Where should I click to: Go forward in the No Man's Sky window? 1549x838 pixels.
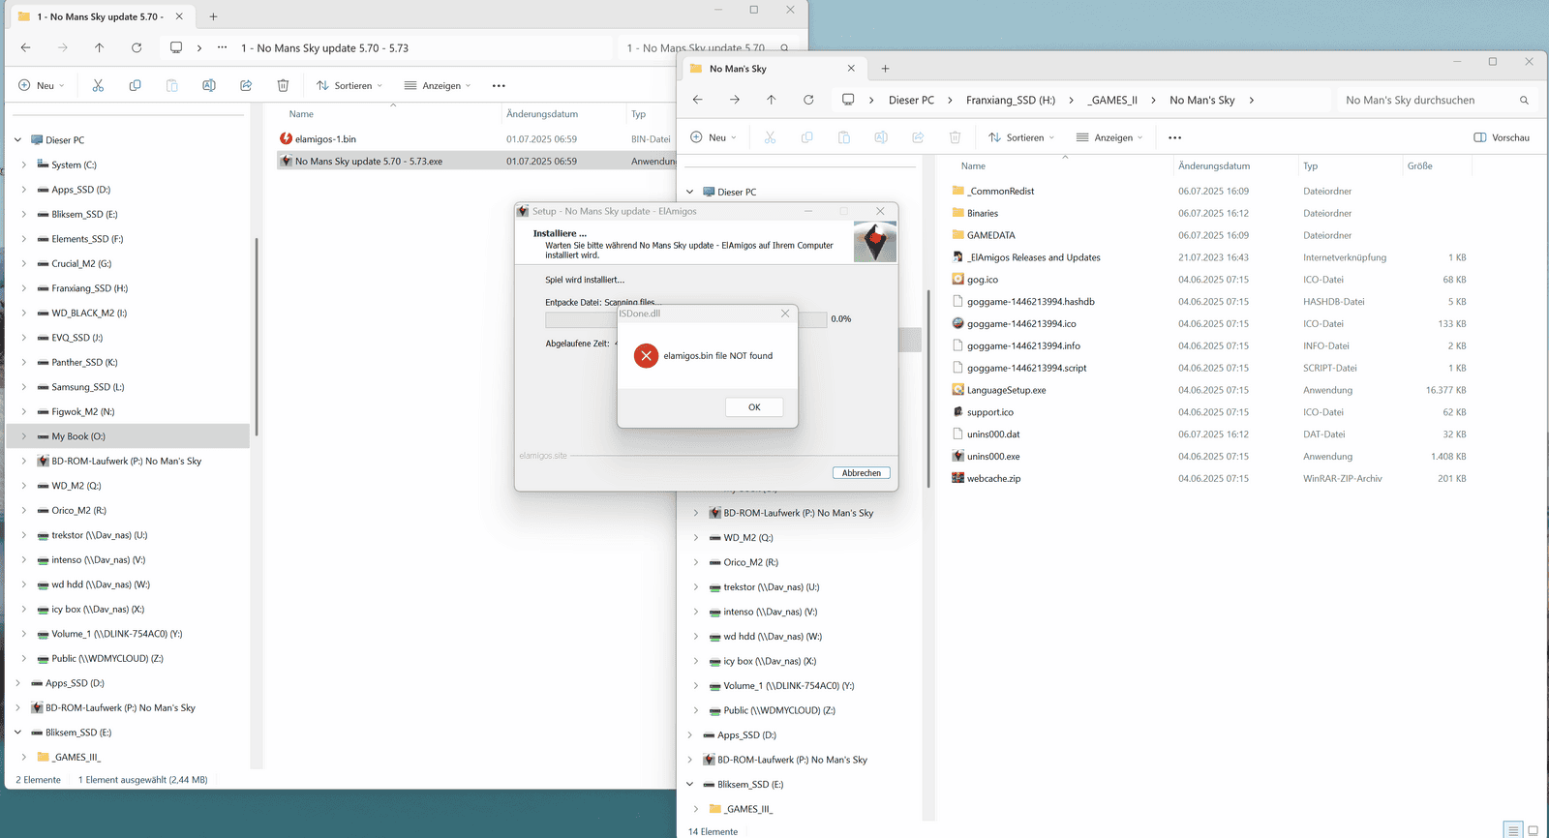tap(735, 100)
